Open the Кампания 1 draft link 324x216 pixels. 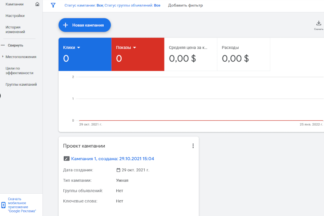[112, 159]
